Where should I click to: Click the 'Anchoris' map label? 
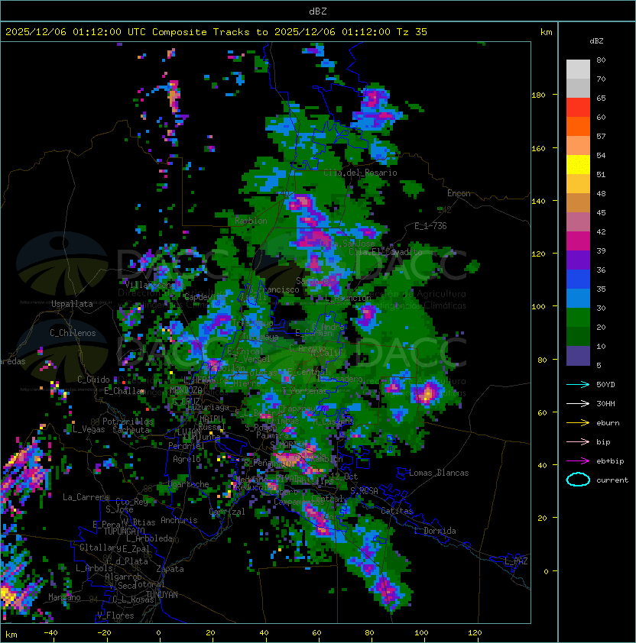[179, 520]
